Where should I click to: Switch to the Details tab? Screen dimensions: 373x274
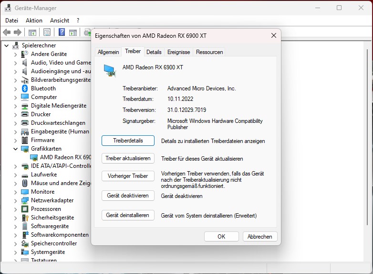coord(154,52)
